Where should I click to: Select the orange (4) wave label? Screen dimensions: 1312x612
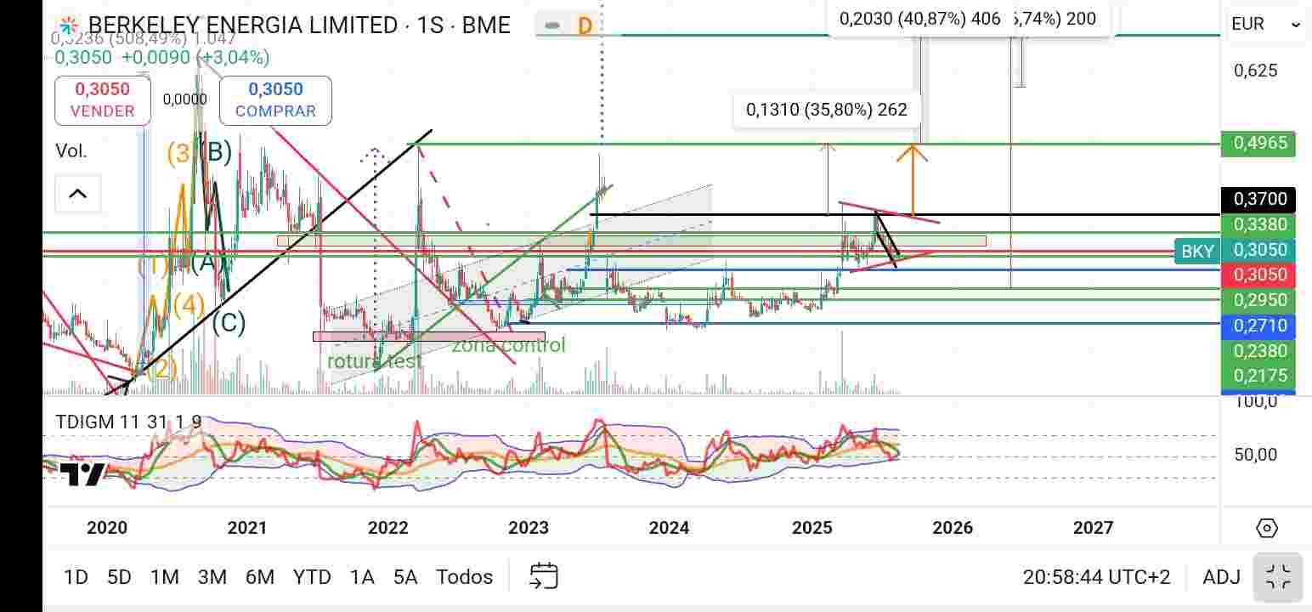[x=189, y=303]
